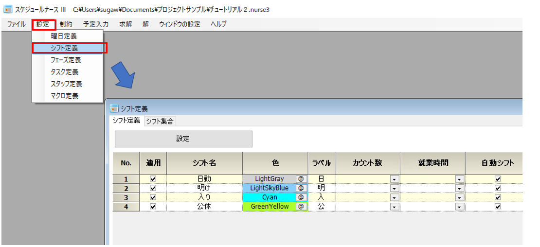This screenshot has width=540, height=247.
Task: Click the @ icon next to Cyan
Action: (301, 197)
